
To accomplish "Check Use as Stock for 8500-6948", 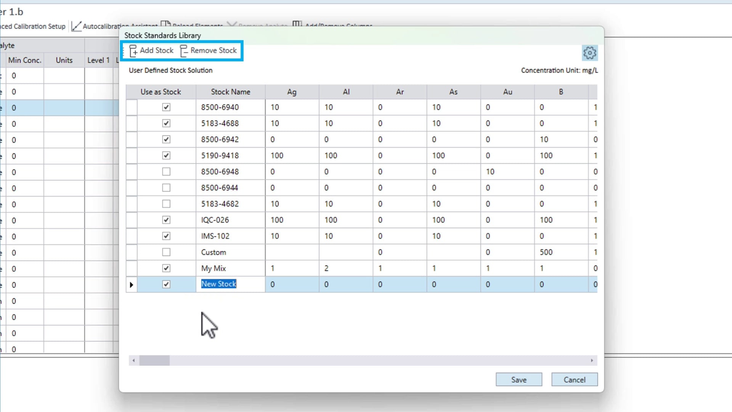I will tap(166, 172).
